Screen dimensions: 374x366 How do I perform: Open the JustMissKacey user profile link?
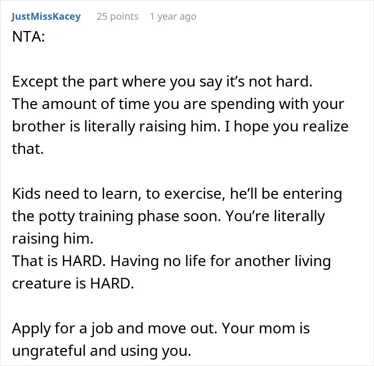(46, 17)
